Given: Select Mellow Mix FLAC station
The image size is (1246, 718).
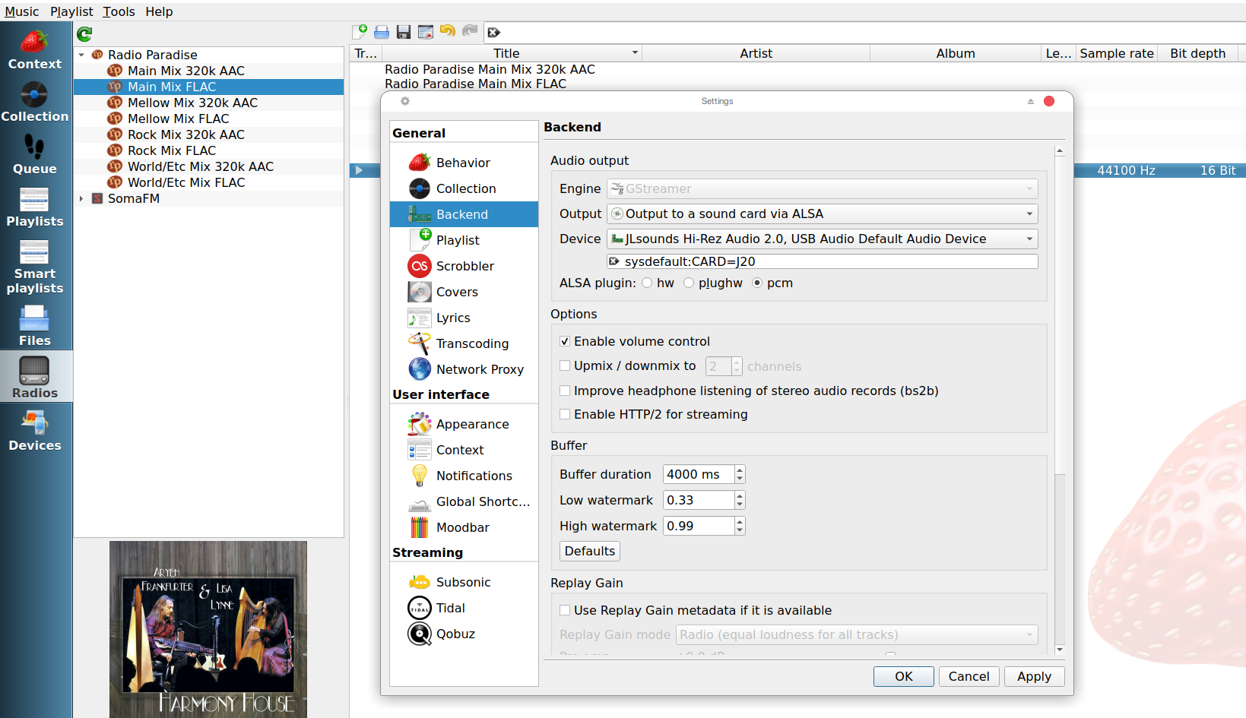Looking at the screenshot, I should point(208,119).
